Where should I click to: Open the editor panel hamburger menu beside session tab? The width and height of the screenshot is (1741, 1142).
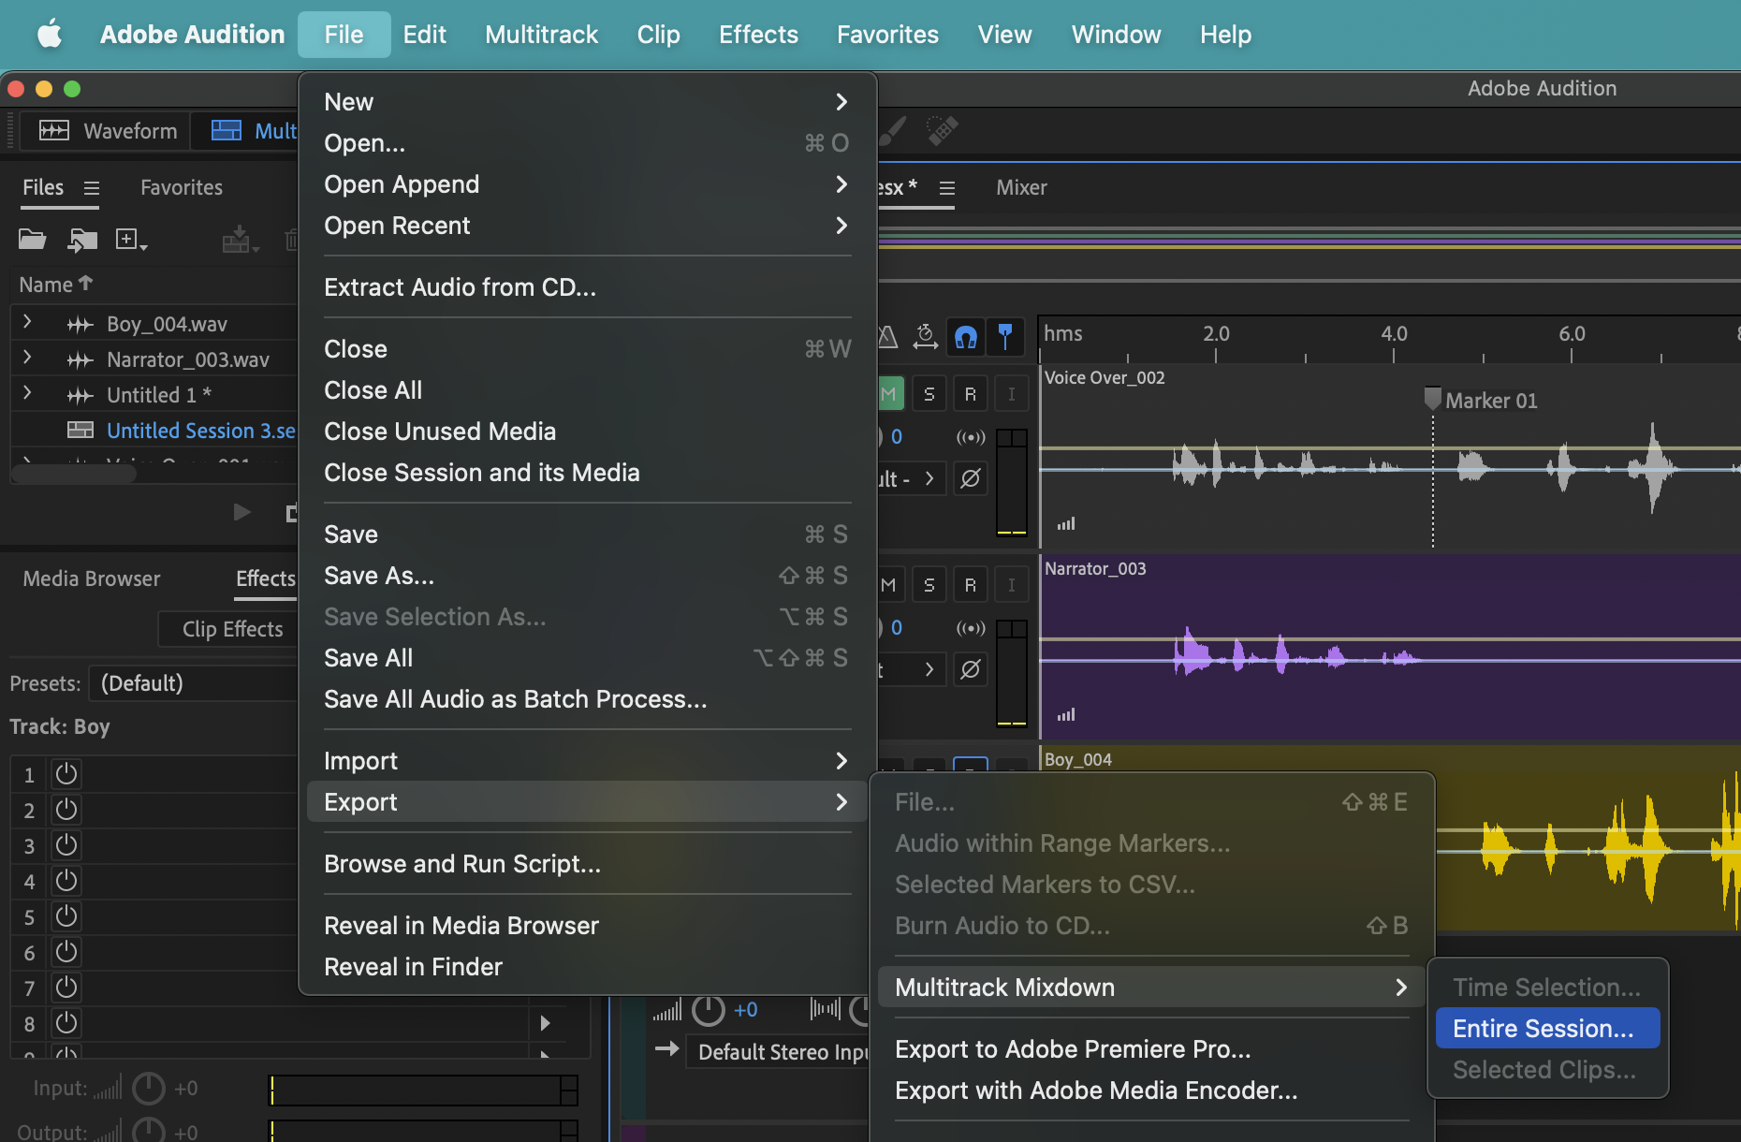(x=947, y=188)
